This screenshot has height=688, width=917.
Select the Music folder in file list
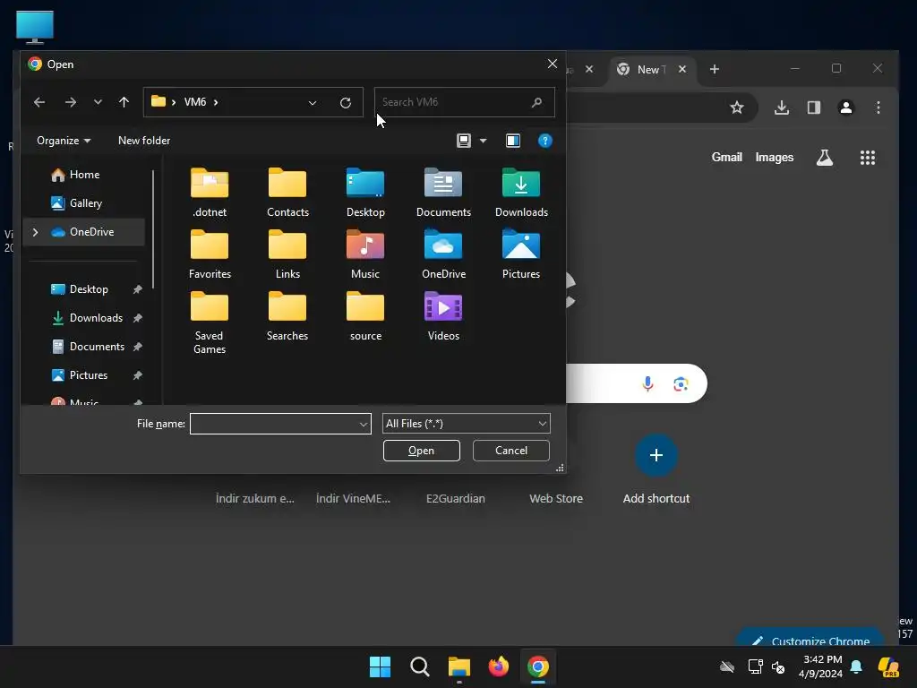coord(365,254)
